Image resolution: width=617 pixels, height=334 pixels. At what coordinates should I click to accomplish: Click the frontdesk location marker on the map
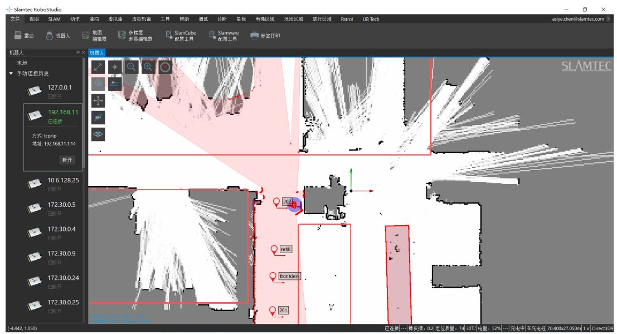point(273,276)
